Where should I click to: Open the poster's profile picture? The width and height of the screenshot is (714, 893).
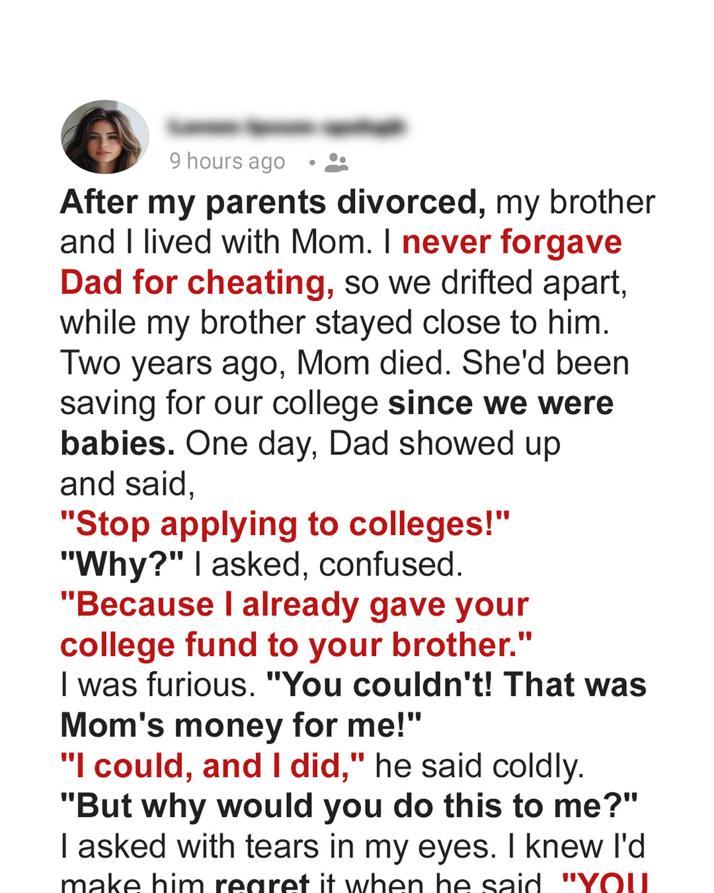click(105, 137)
